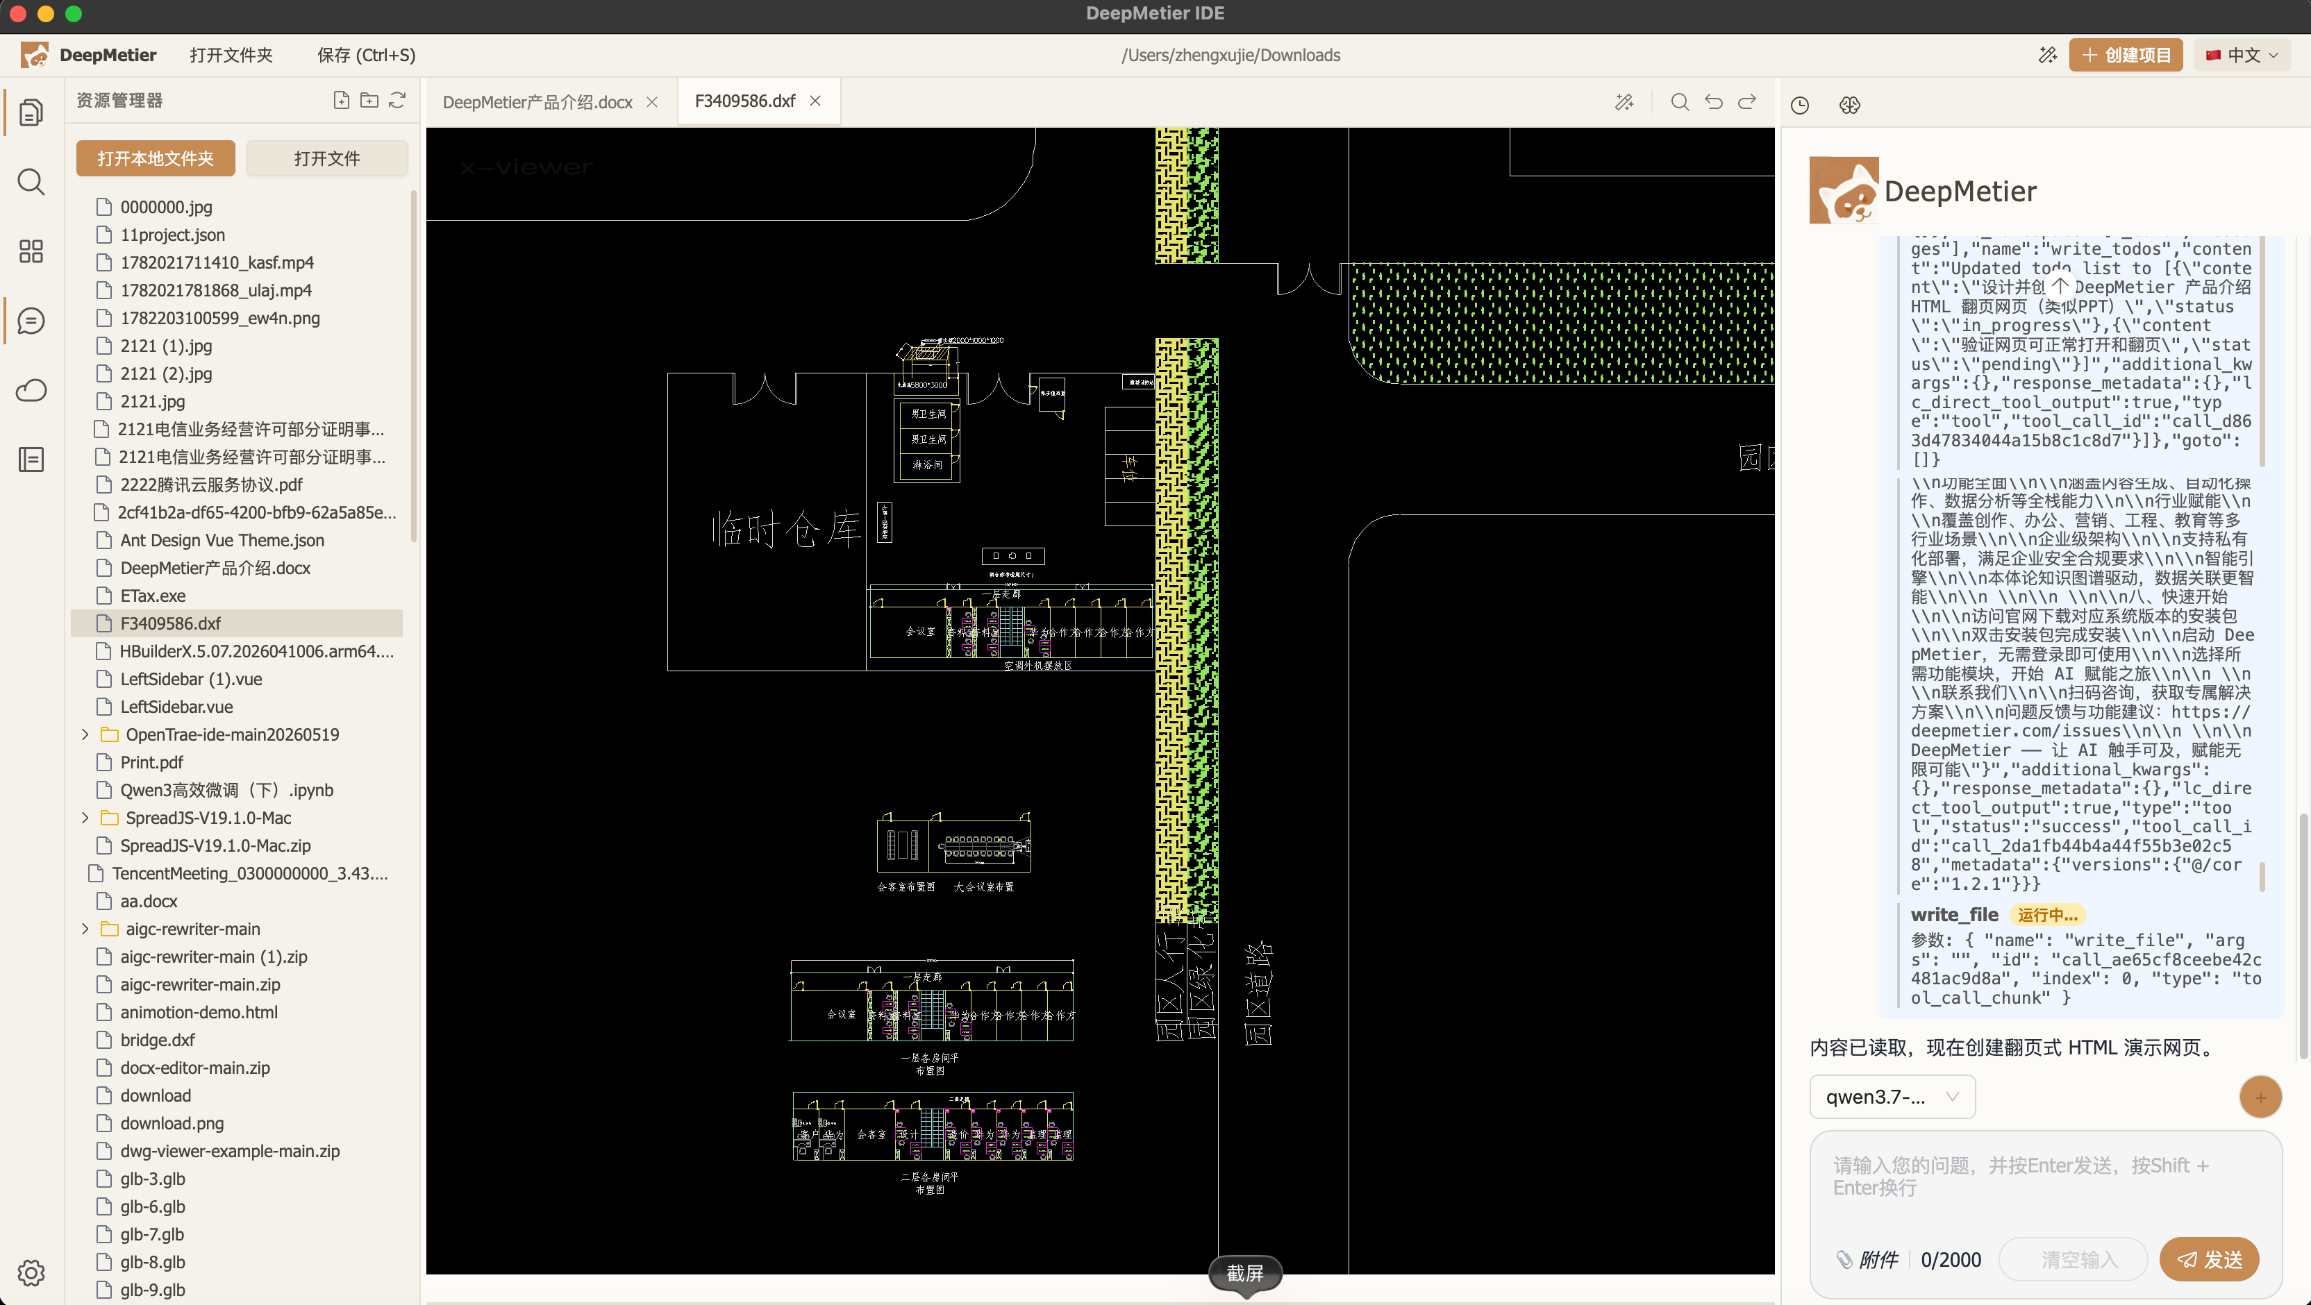Image resolution: width=2311 pixels, height=1305 pixels.
Task: Open the cloud sidebar icon
Action: pos(31,390)
